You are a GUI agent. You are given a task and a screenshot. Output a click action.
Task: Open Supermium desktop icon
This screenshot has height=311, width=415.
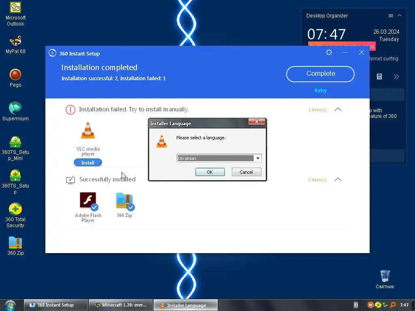pyautogui.click(x=15, y=111)
